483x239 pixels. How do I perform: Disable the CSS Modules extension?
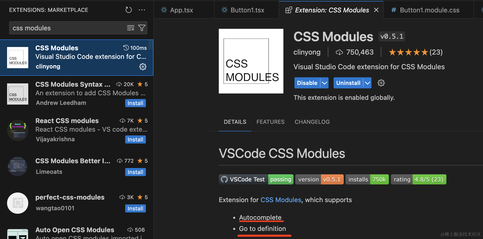[x=307, y=83]
